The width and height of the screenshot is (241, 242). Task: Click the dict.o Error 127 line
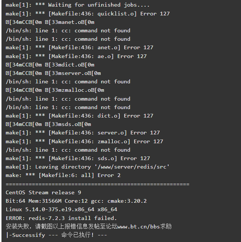pos(79,116)
